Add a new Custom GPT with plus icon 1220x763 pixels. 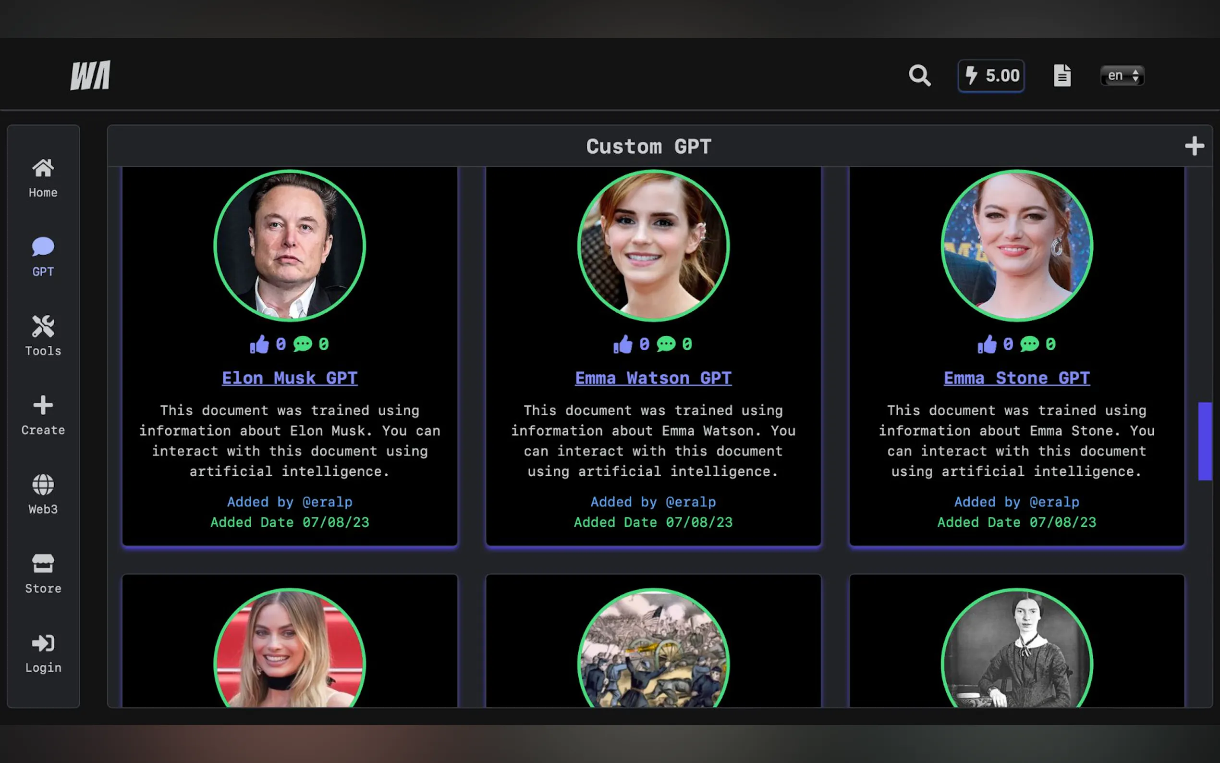1194,146
